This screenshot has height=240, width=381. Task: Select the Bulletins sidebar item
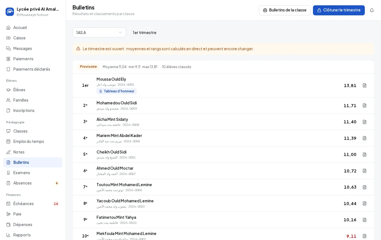point(33,162)
